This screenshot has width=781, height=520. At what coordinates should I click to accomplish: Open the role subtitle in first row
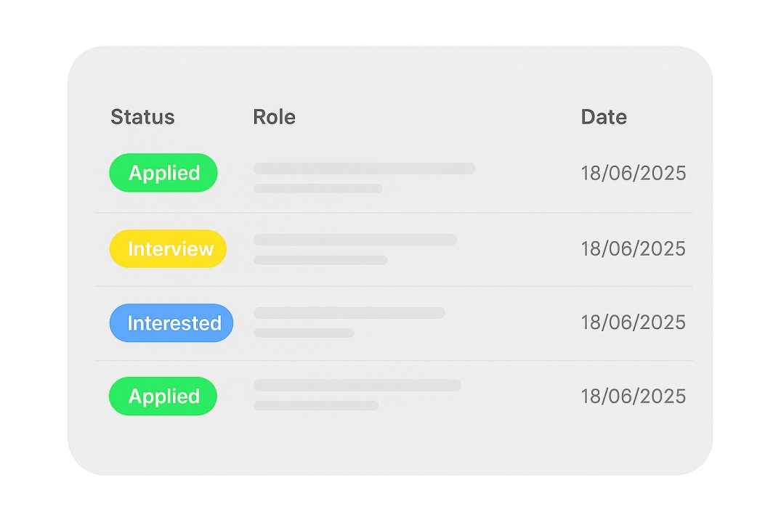[x=318, y=188]
